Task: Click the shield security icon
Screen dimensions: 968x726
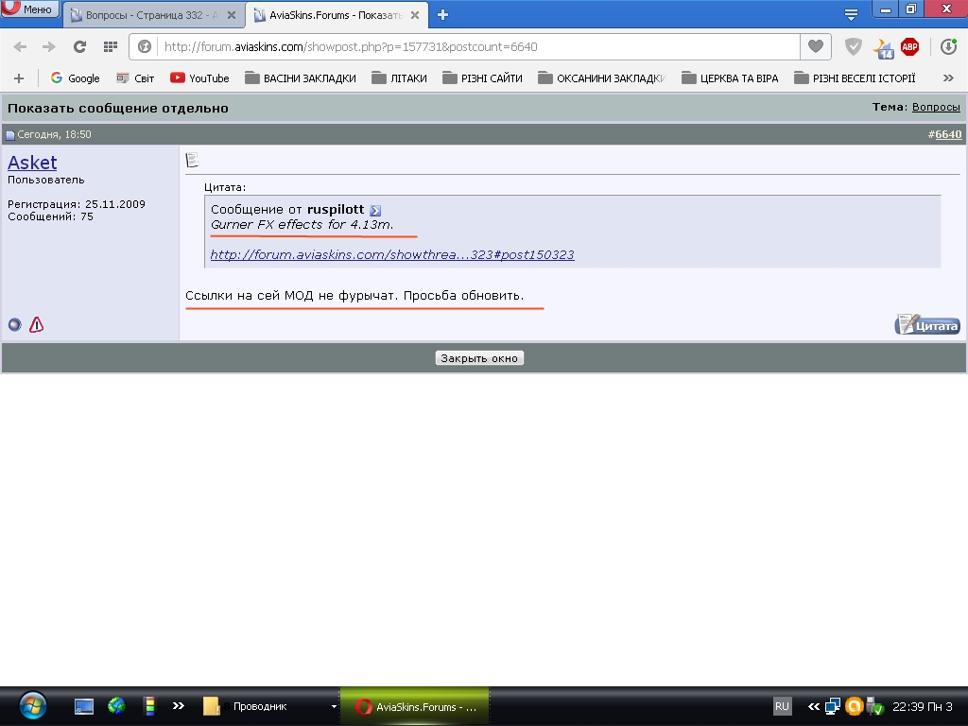Action: point(854,47)
